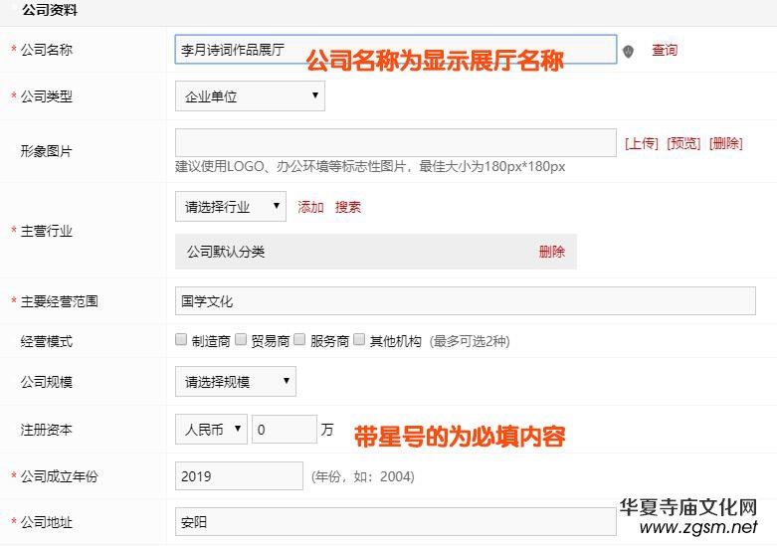This screenshot has height=546, width=777.
Task: Open the 企业单位 company type dropdown
Action: pos(250,96)
